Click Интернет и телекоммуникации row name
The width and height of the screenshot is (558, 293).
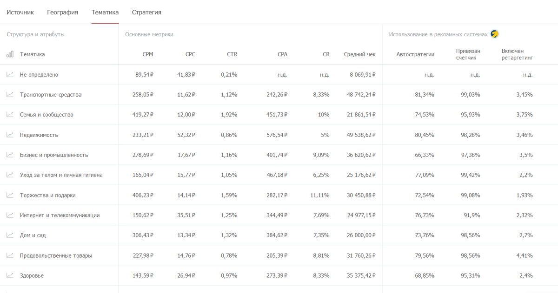coord(60,215)
